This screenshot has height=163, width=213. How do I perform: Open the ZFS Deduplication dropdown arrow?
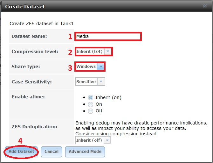(107, 140)
